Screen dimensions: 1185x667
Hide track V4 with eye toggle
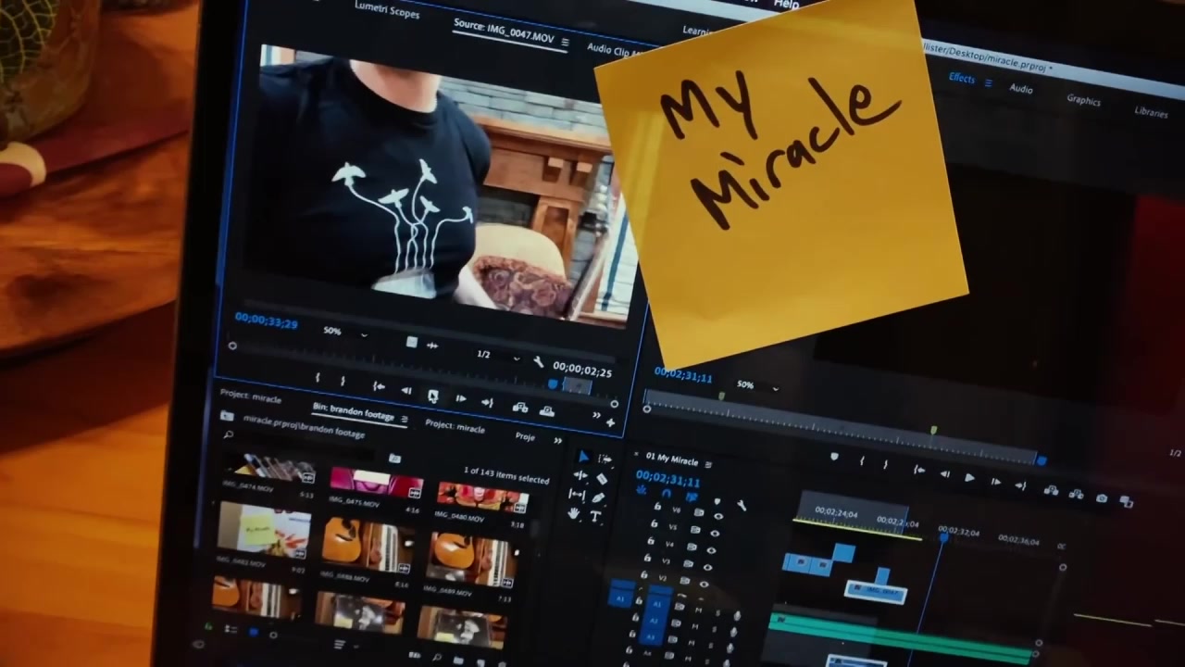[x=711, y=550]
